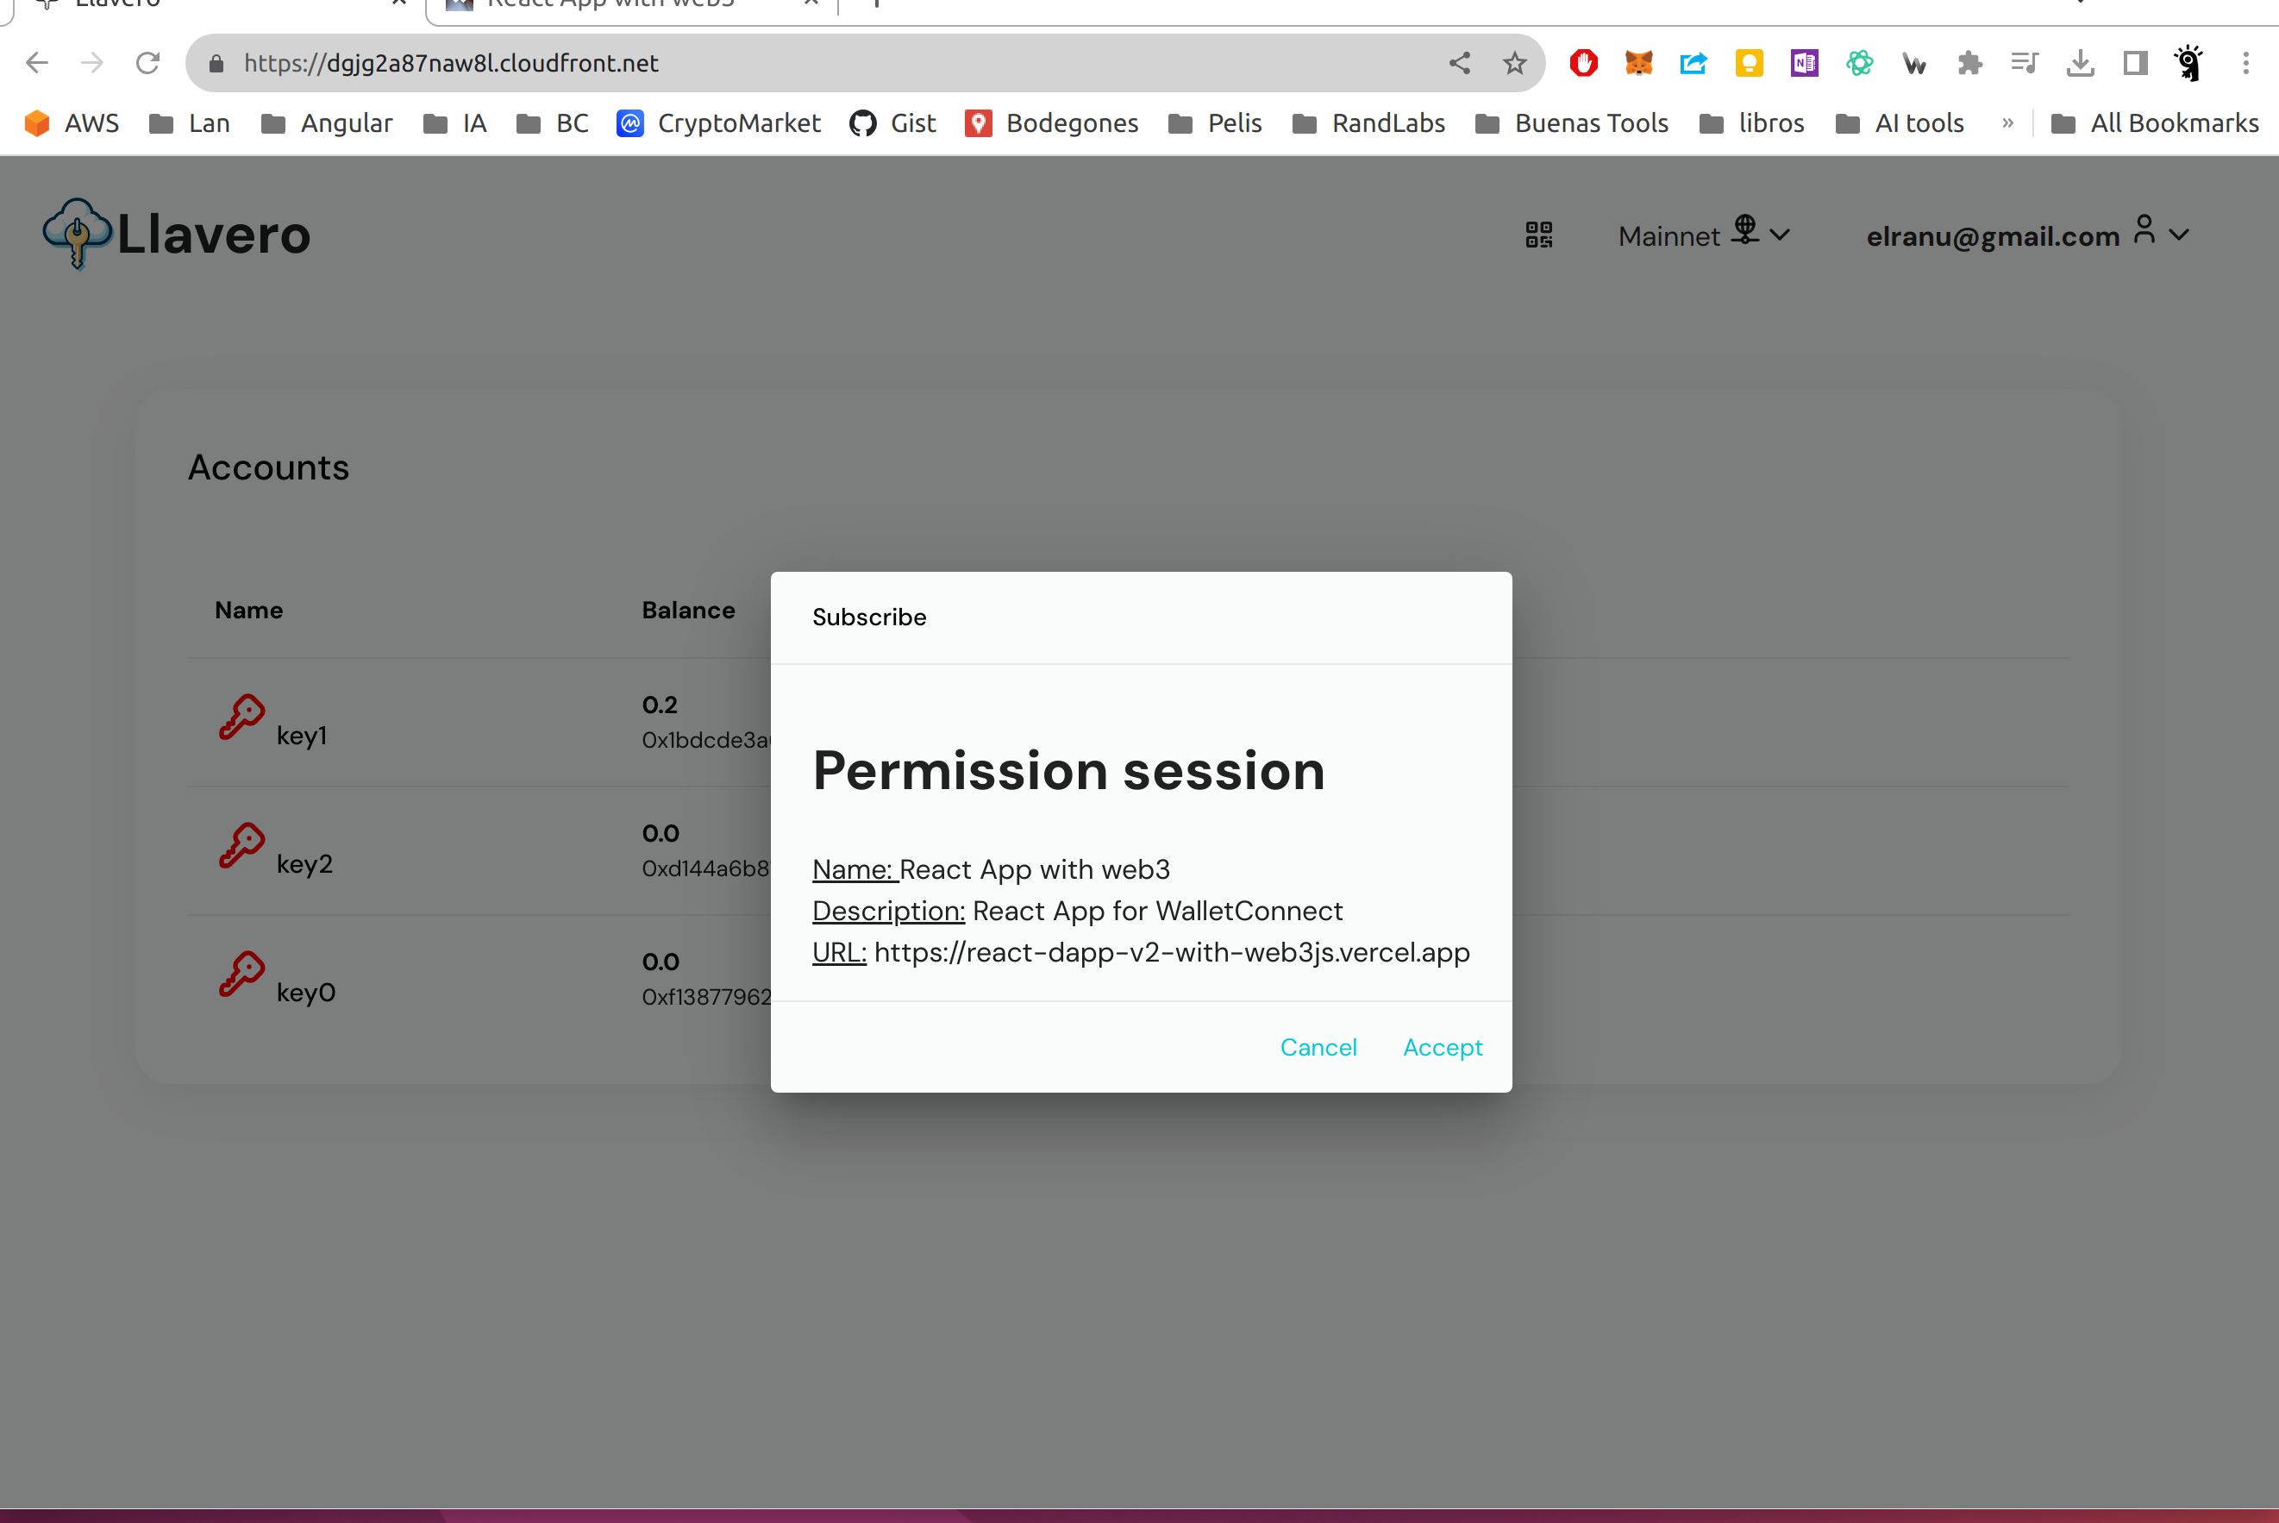2279x1523 pixels.
Task: Select the key1 account name
Action: click(302, 736)
